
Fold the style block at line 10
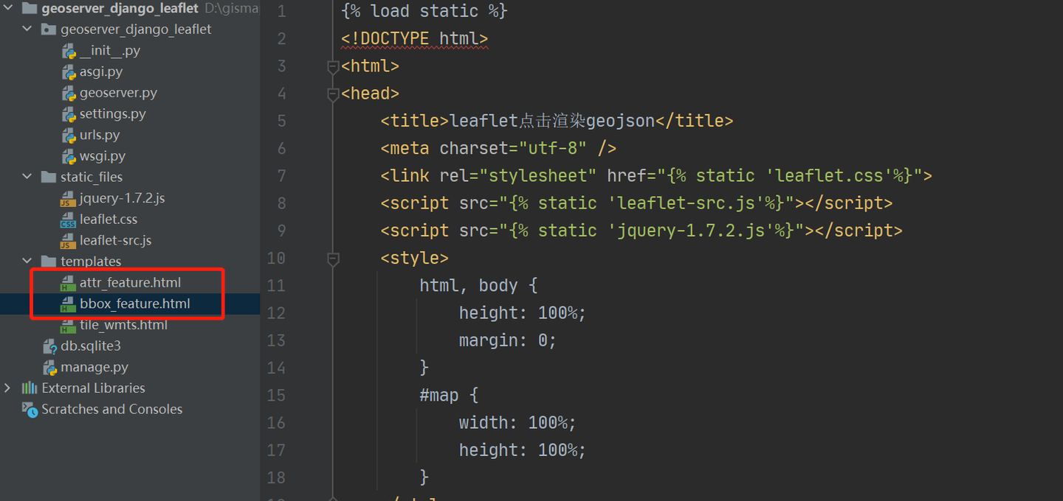click(332, 259)
